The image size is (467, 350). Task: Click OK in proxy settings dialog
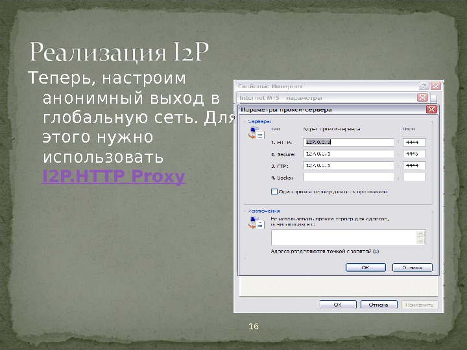[365, 267]
